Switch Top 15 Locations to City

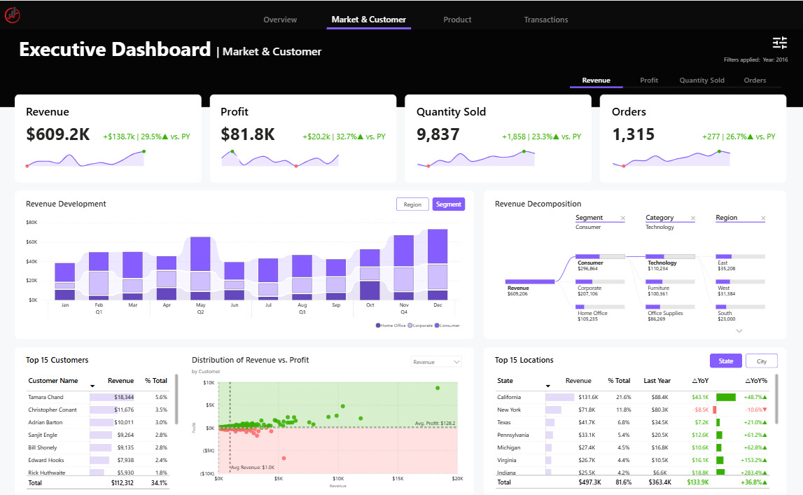762,361
